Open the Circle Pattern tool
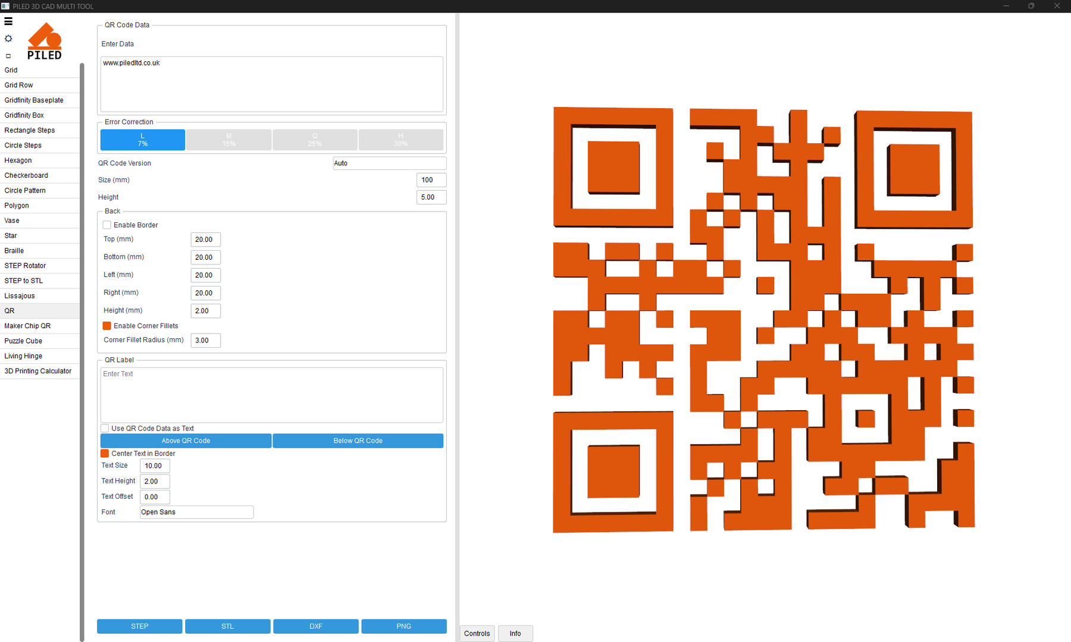This screenshot has width=1071, height=642. [40, 191]
